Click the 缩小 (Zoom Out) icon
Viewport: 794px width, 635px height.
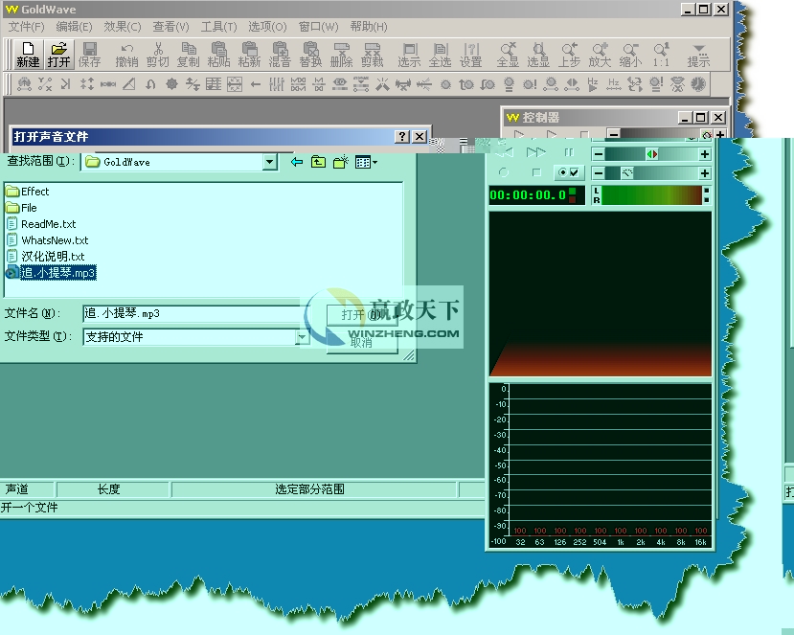(630, 55)
